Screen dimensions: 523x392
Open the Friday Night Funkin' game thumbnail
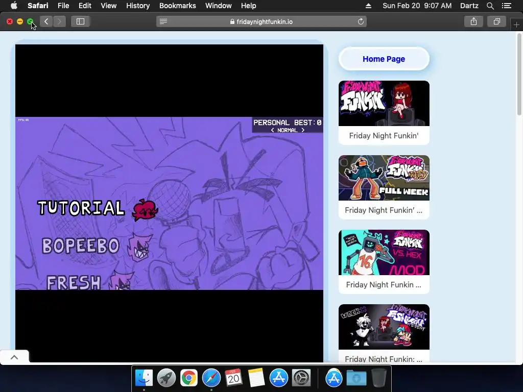coord(384,103)
